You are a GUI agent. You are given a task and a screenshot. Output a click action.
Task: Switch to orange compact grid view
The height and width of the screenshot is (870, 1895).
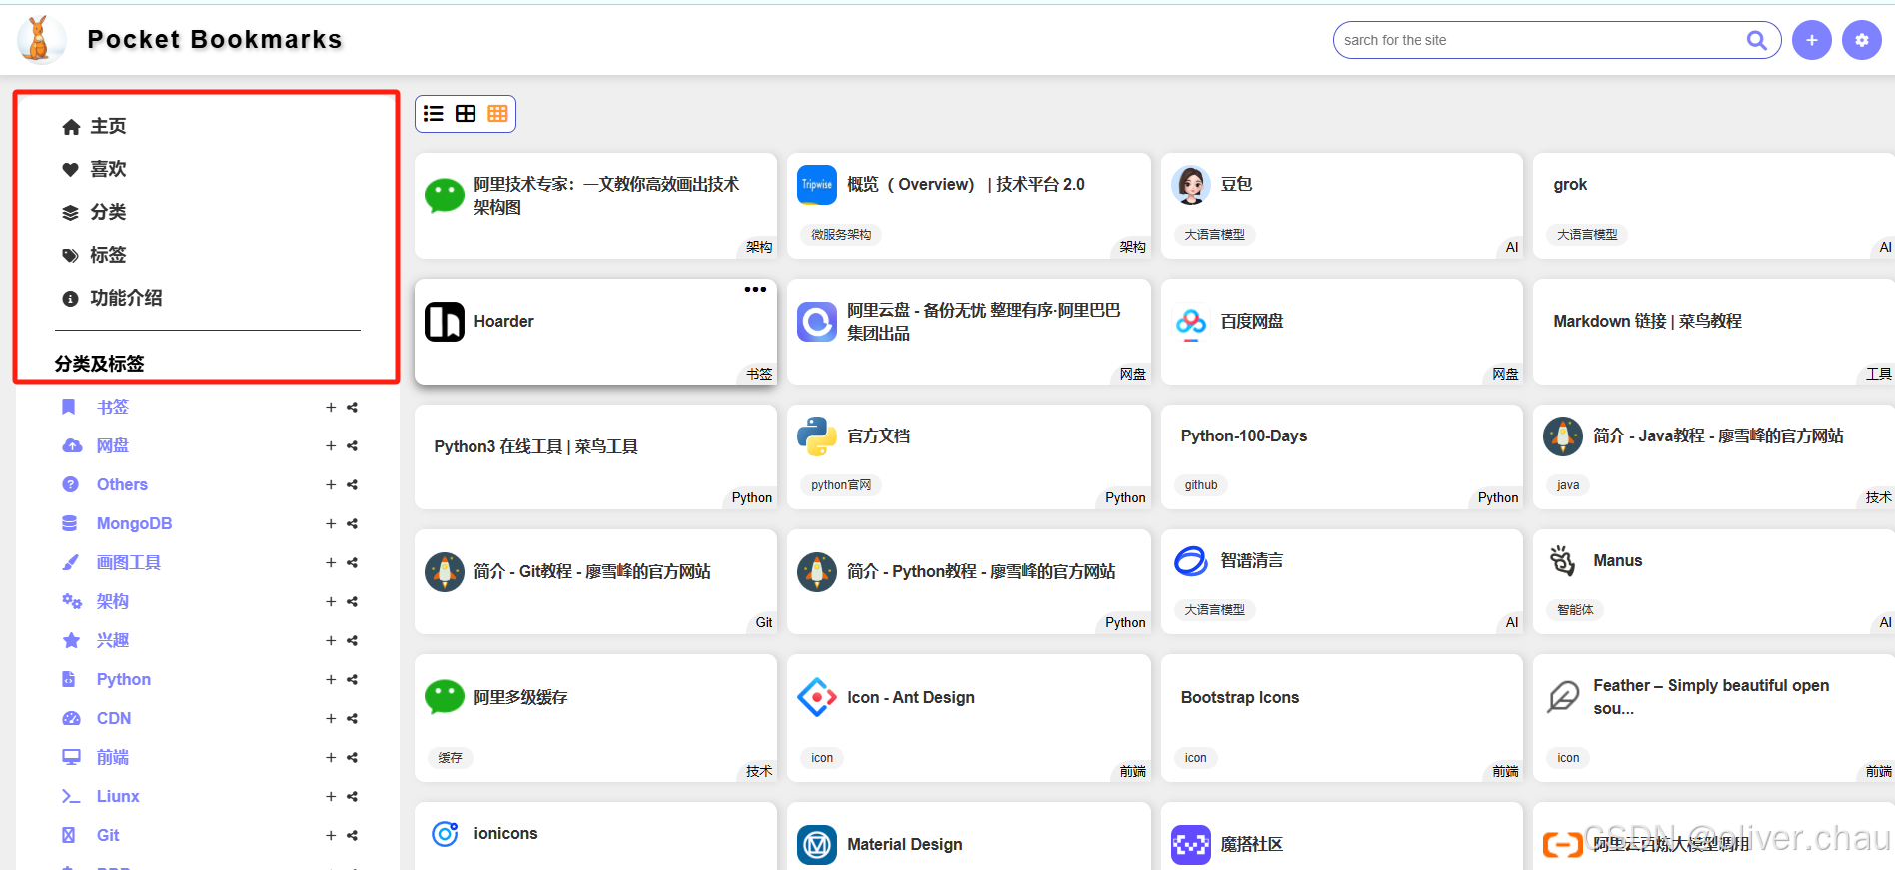pyautogui.click(x=497, y=114)
